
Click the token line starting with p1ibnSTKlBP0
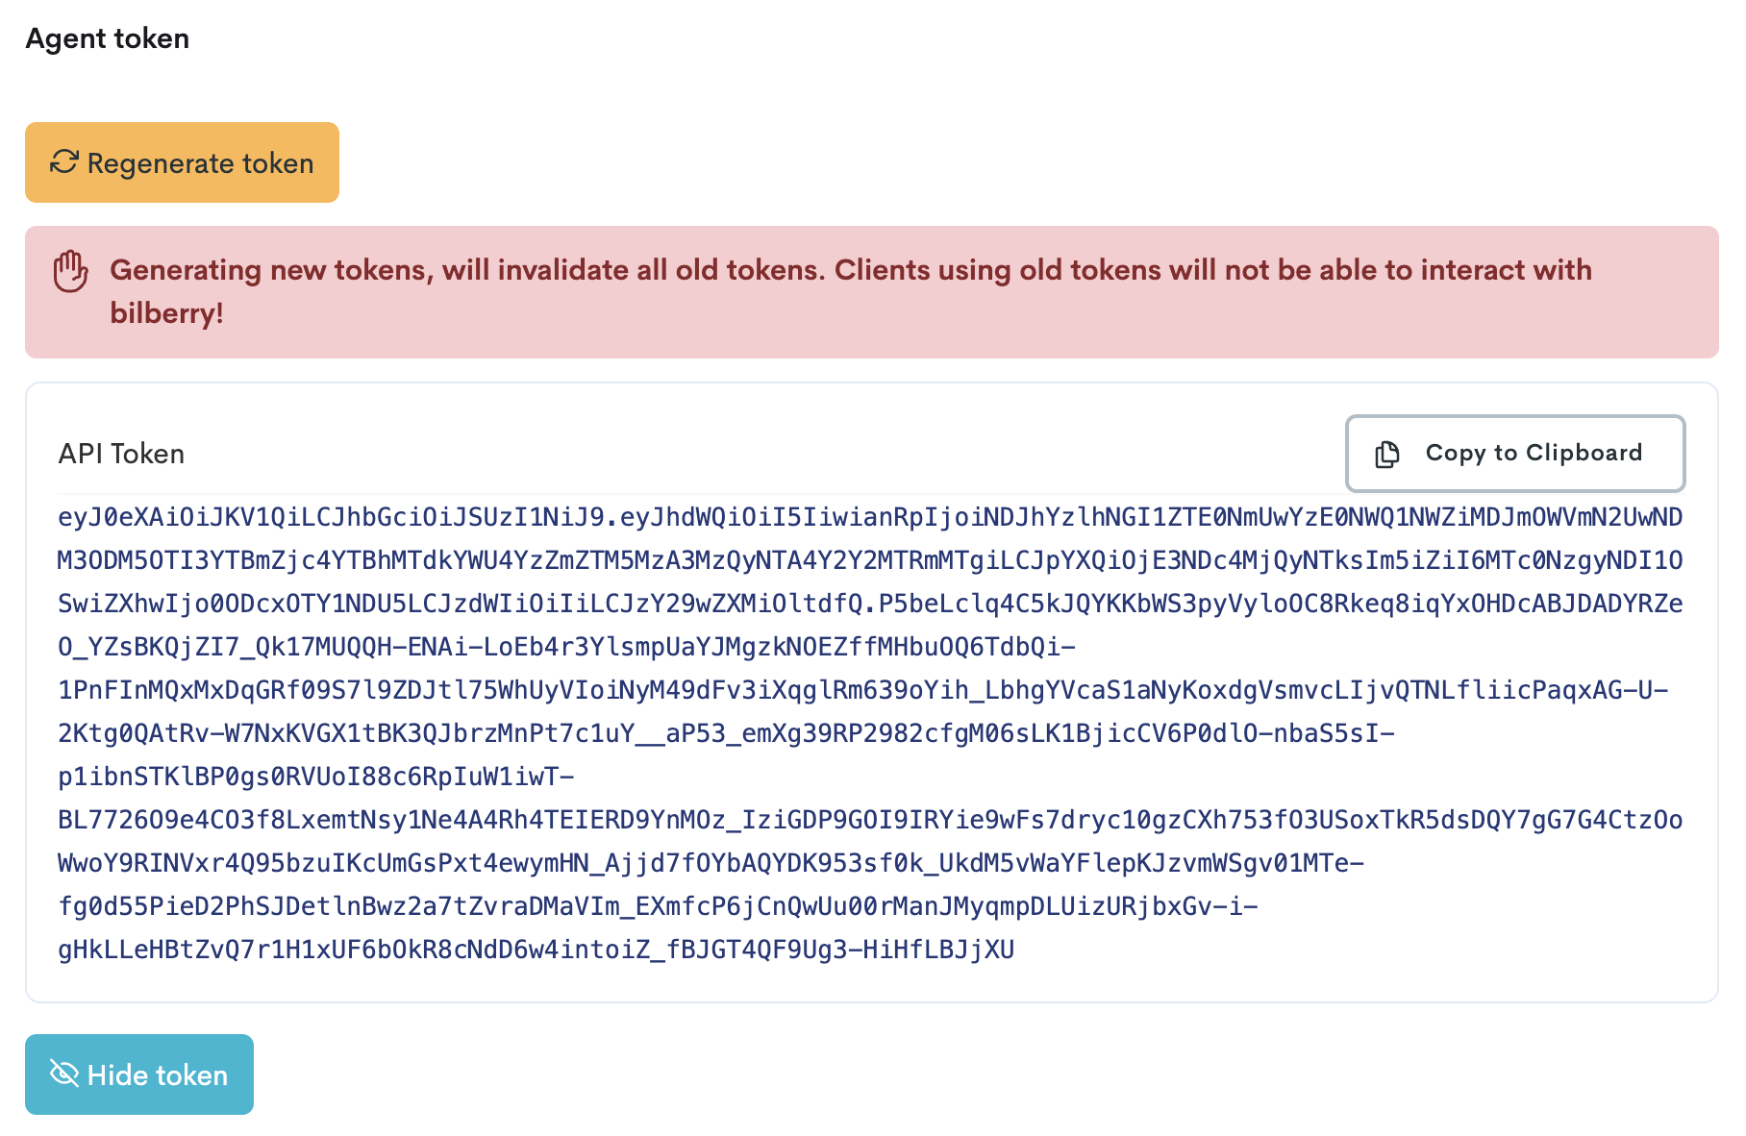coord(316,777)
